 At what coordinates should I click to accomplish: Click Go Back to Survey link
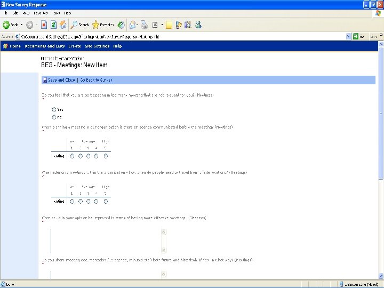96,80
